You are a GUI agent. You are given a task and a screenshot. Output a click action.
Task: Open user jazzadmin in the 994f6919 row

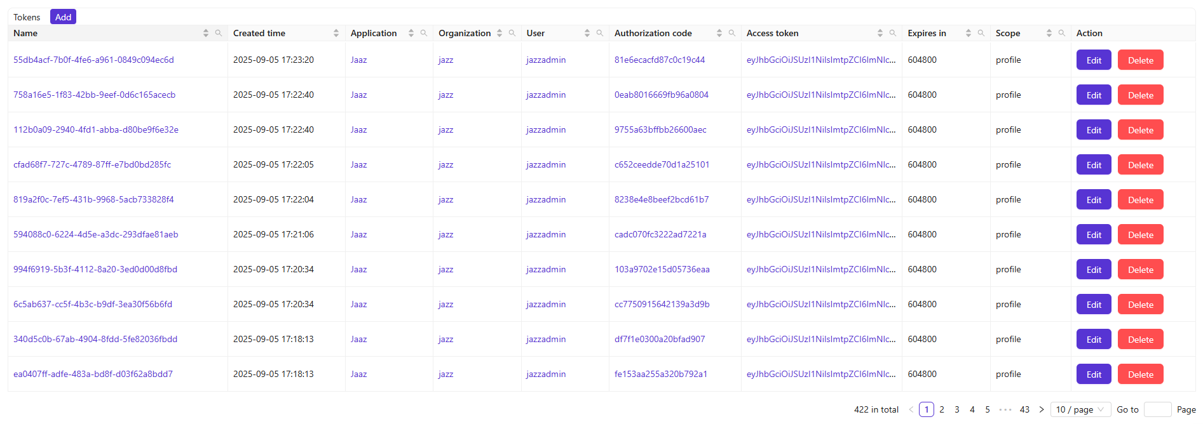coord(546,269)
